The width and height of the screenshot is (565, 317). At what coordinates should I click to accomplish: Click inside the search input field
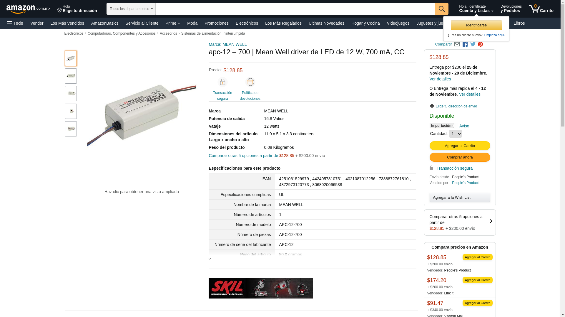pos(295,9)
